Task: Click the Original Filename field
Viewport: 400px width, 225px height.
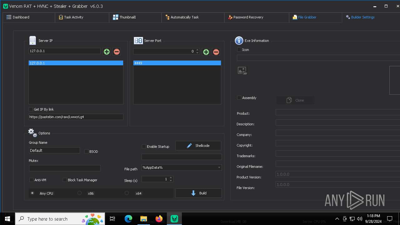Action: (338, 164)
